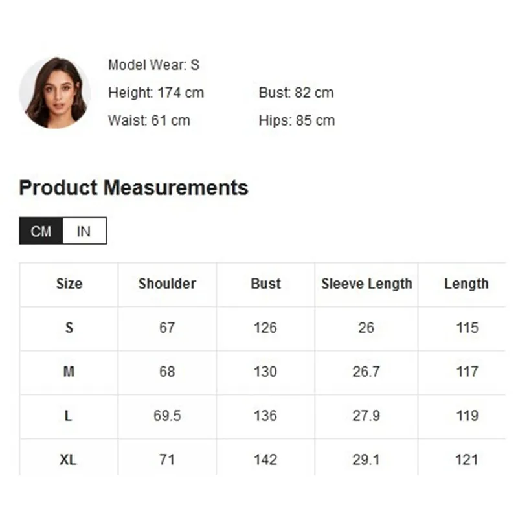Click the model Waist: 61 cm text

pyautogui.click(x=149, y=120)
